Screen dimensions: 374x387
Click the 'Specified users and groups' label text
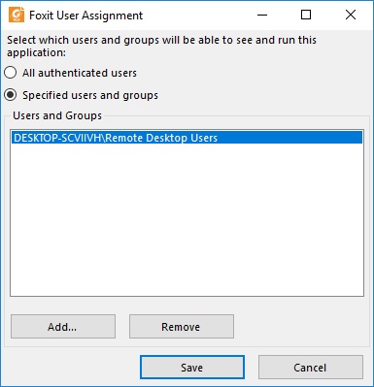pyautogui.click(x=90, y=95)
